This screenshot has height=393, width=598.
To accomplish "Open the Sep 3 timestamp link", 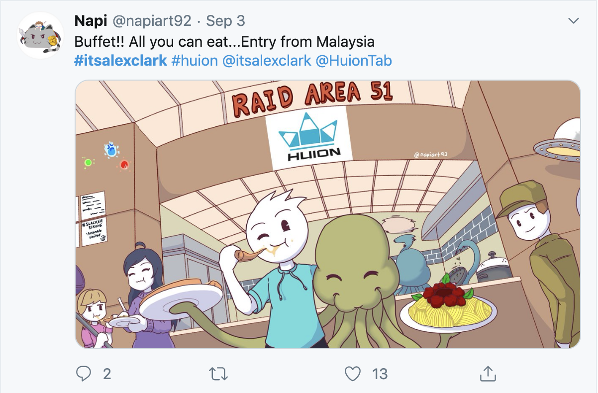I will pyautogui.click(x=225, y=21).
